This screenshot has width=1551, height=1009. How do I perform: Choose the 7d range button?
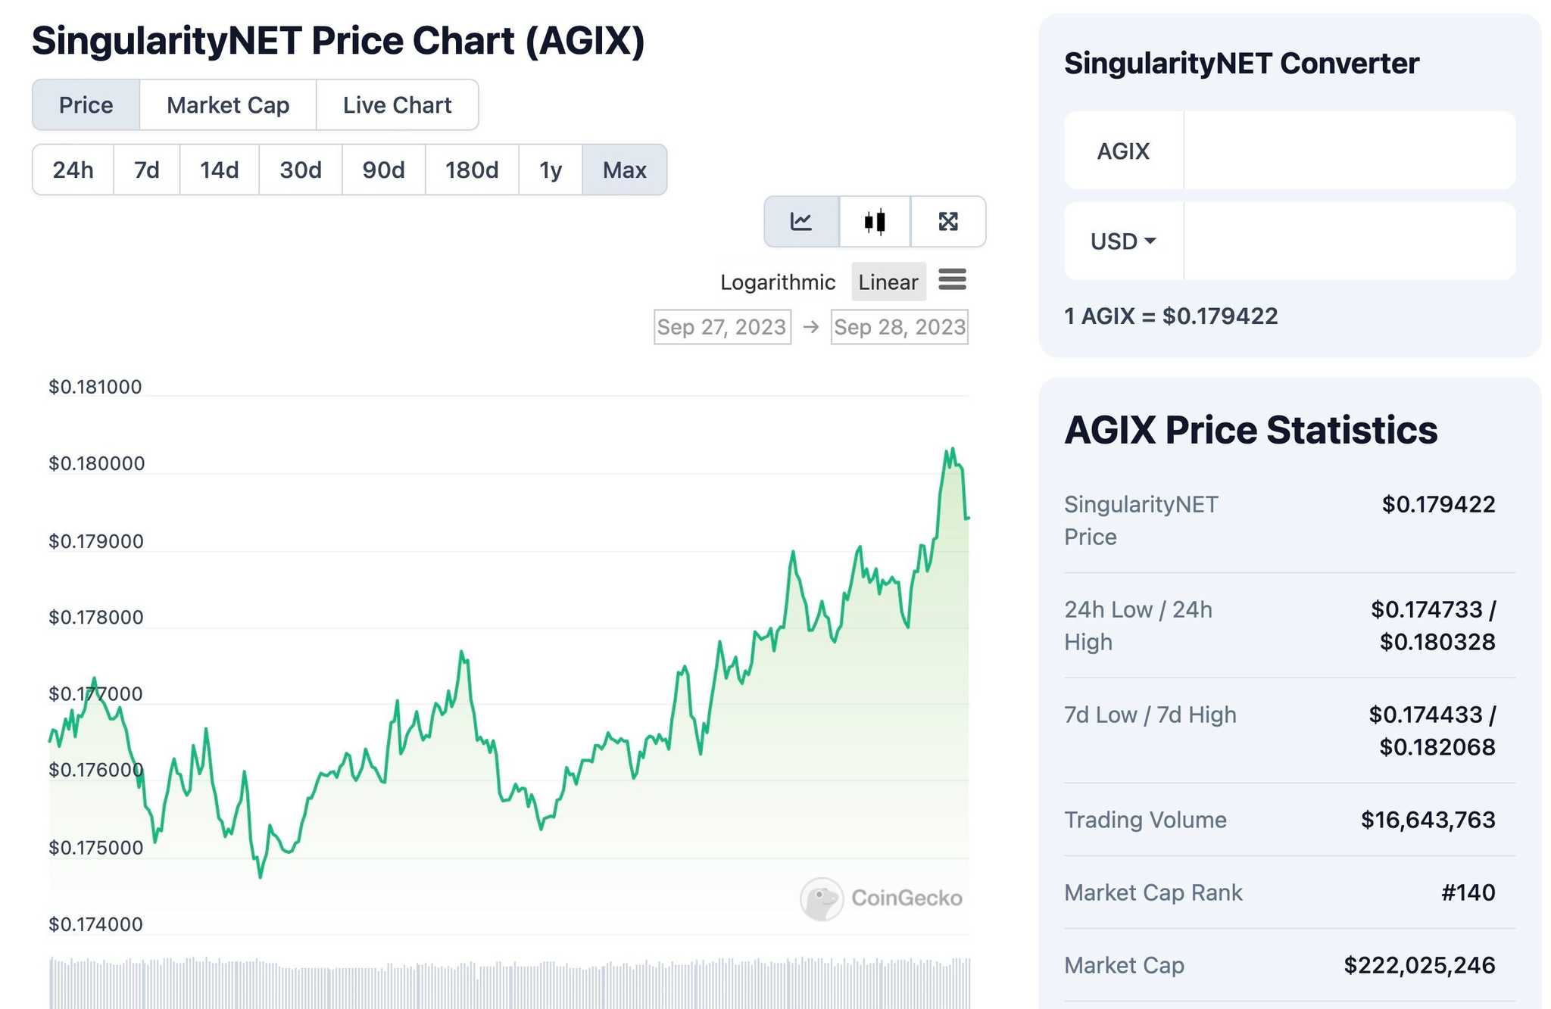146,170
